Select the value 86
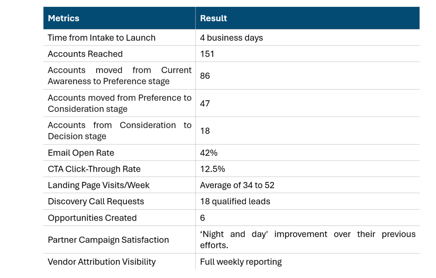This screenshot has width=436, height=278. coord(205,76)
